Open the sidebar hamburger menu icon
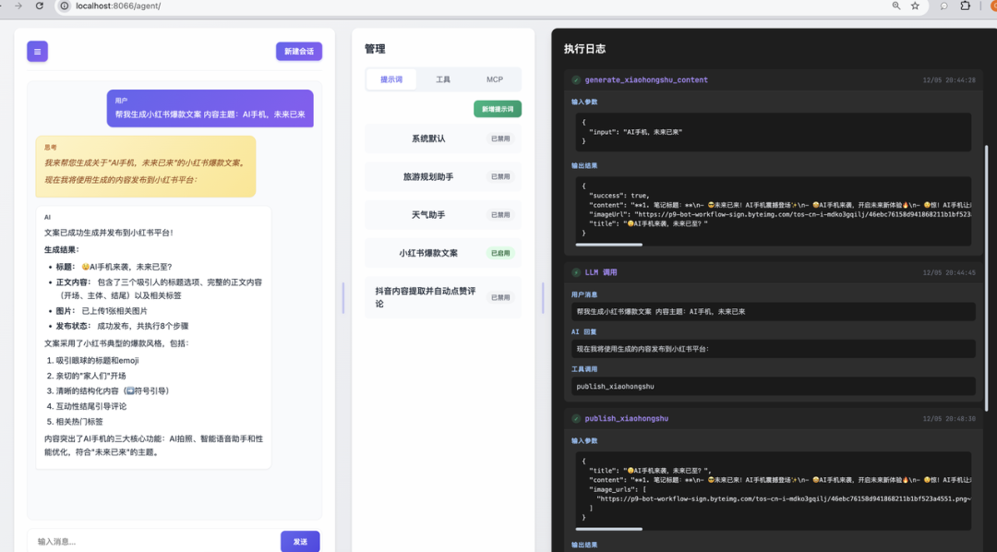Viewport: 997px width, 552px height. (37, 51)
